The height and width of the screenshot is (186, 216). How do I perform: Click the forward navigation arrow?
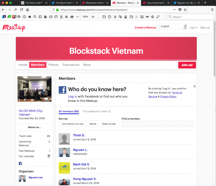[x=10, y=10]
